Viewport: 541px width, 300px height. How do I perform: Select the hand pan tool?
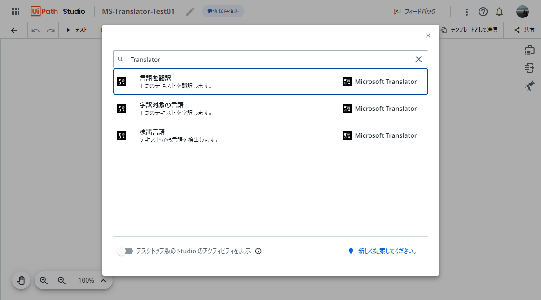[x=21, y=280]
